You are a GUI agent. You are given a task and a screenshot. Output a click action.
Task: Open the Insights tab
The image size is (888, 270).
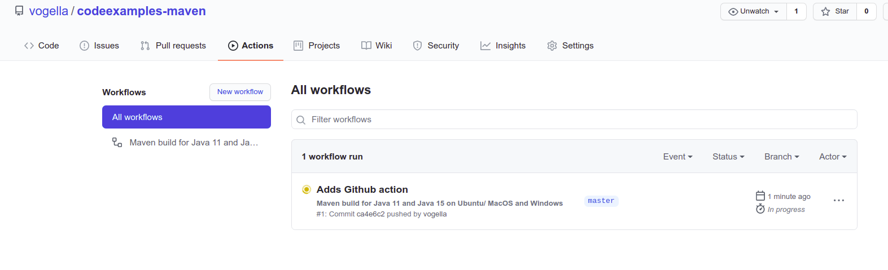point(503,46)
